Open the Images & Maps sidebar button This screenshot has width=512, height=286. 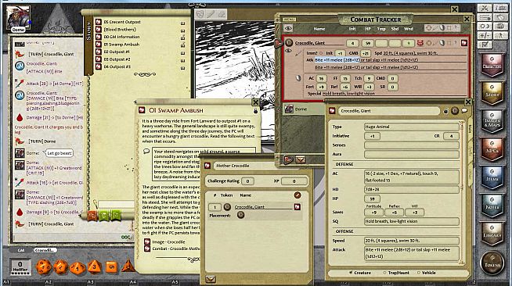[492, 121]
